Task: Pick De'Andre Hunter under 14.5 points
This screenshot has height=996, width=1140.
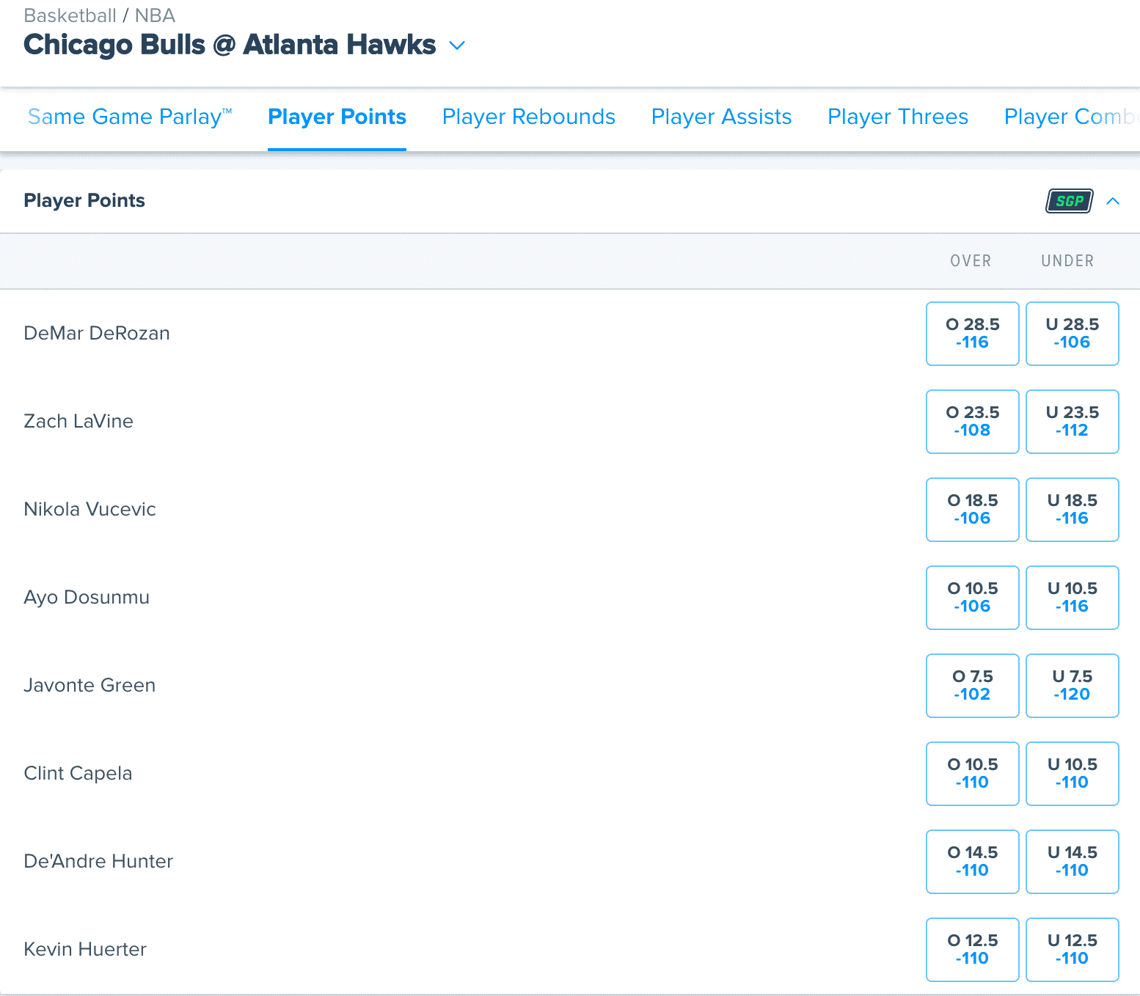Action: [x=1073, y=862]
